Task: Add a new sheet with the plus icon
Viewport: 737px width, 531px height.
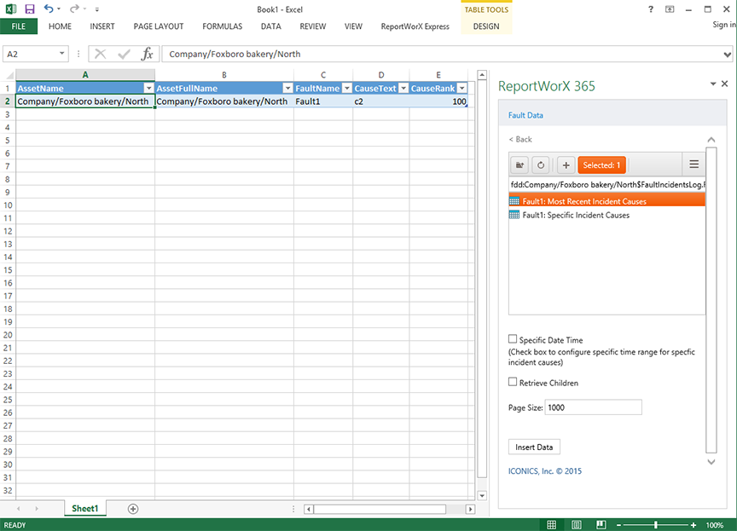Action: (x=133, y=509)
